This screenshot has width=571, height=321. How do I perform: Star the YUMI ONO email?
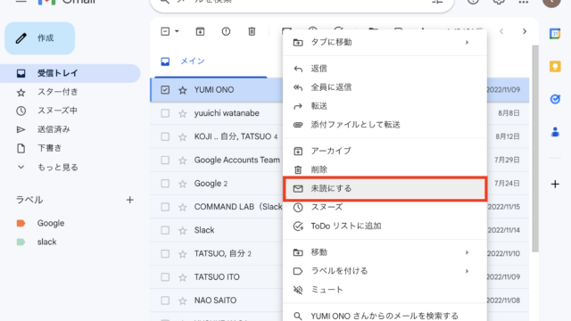tap(182, 90)
